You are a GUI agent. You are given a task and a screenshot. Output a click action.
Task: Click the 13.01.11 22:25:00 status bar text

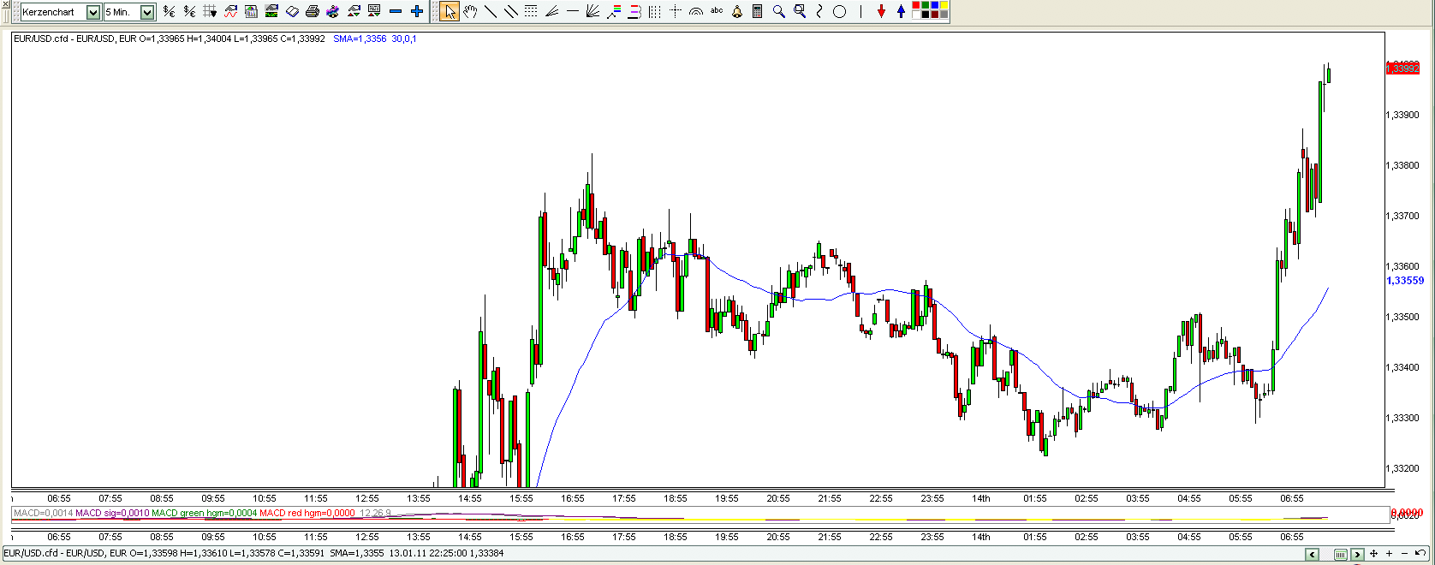428,553
